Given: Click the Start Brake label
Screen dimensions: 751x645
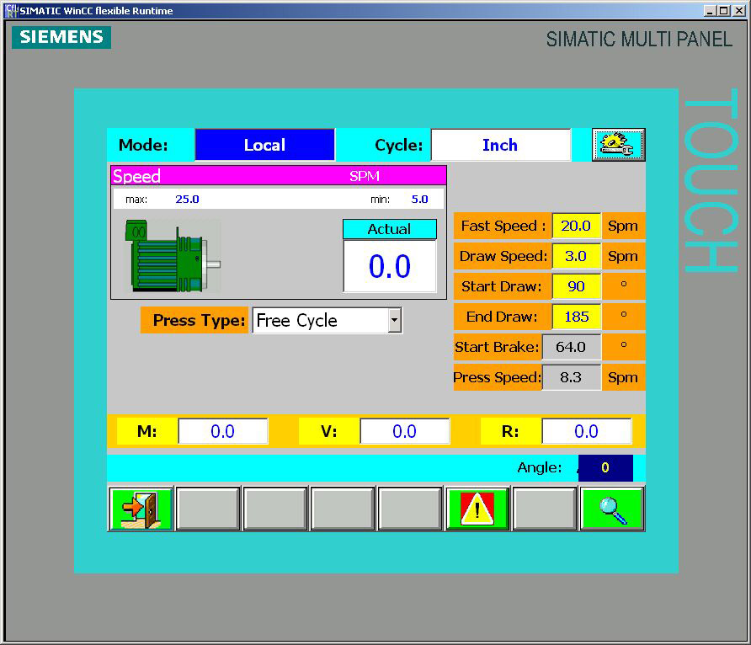Looking at the screenshot, I should (497, 347).
